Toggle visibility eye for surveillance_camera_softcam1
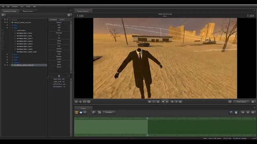 pos(5,65)
